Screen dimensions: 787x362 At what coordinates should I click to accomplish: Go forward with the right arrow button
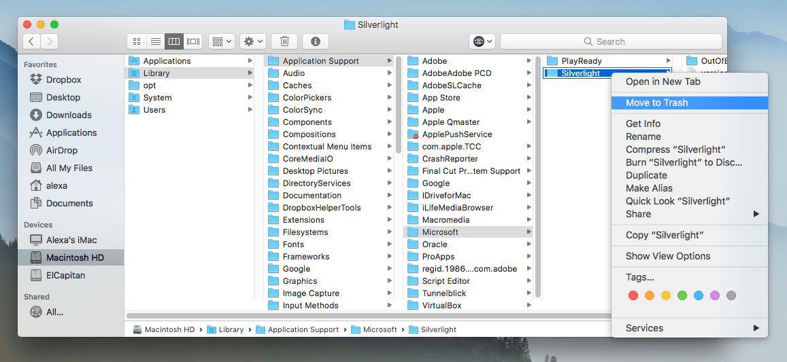pos(50,41)
